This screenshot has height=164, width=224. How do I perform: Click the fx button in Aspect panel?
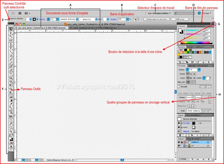(192, 135)
